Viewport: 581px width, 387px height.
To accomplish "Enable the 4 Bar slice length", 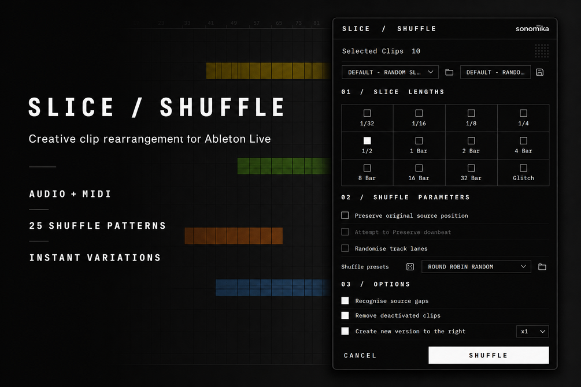I will coord(524,141).
